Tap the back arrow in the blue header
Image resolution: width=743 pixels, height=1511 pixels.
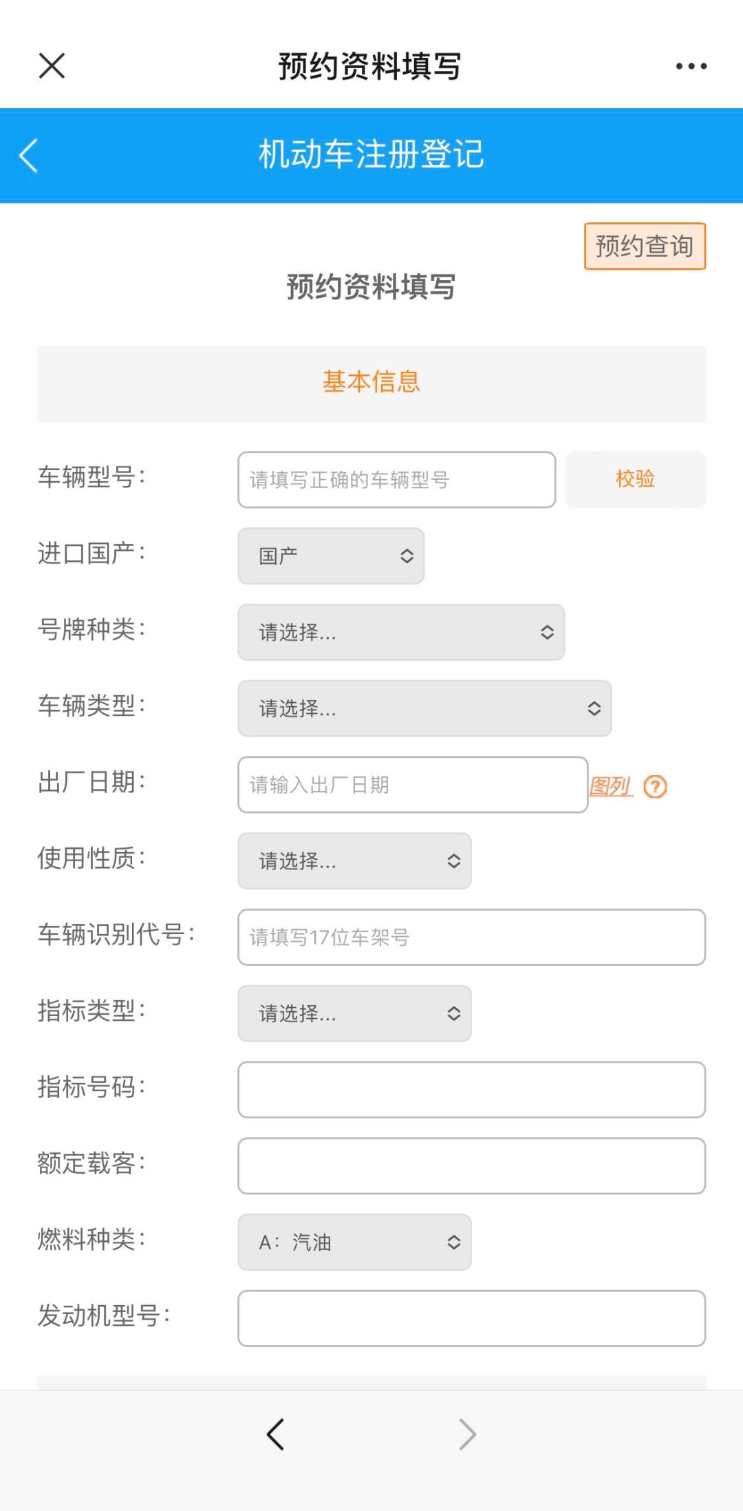[29, 156]
